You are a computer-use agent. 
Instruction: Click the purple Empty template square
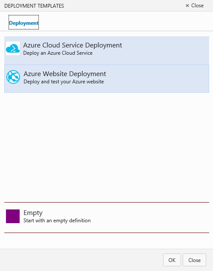(x=13, y=216)
